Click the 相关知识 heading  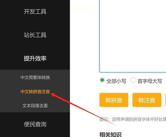tap(110, 134)
